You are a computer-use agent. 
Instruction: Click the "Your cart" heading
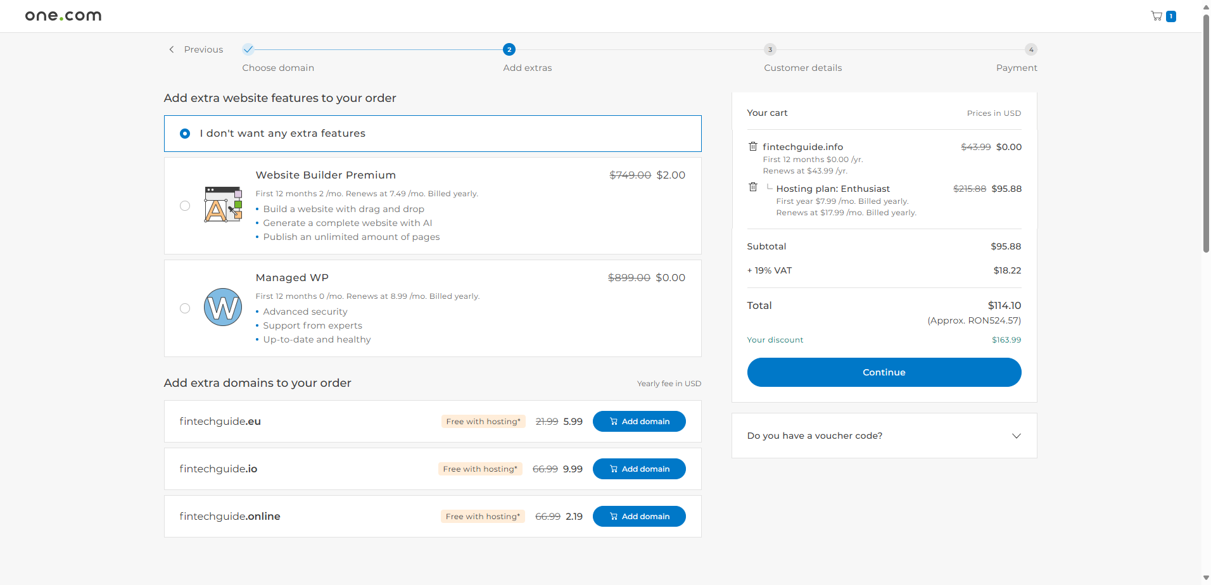767,113
